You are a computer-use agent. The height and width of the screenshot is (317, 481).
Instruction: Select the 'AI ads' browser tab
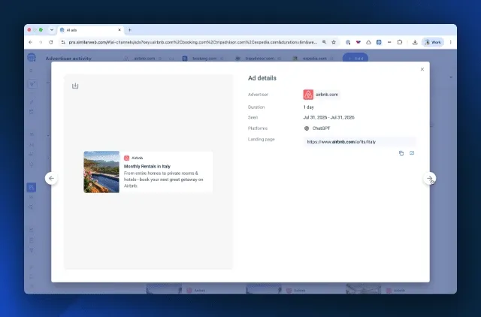pos(91,30)
